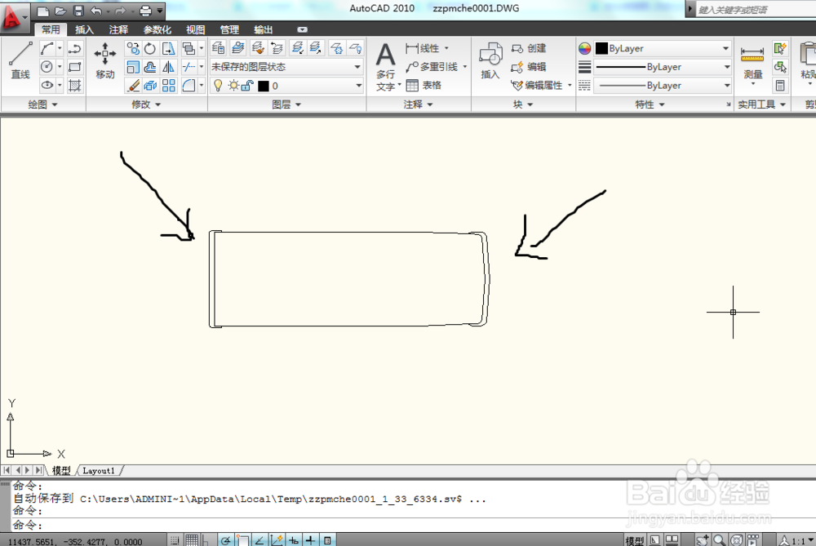Click the 插入 block insert icon
Screen dimensions: 816x546
[490, 61]
